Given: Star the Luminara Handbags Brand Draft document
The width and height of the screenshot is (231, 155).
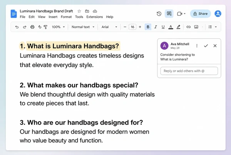Looking at the screenshot, I should [x=79, y=11].
